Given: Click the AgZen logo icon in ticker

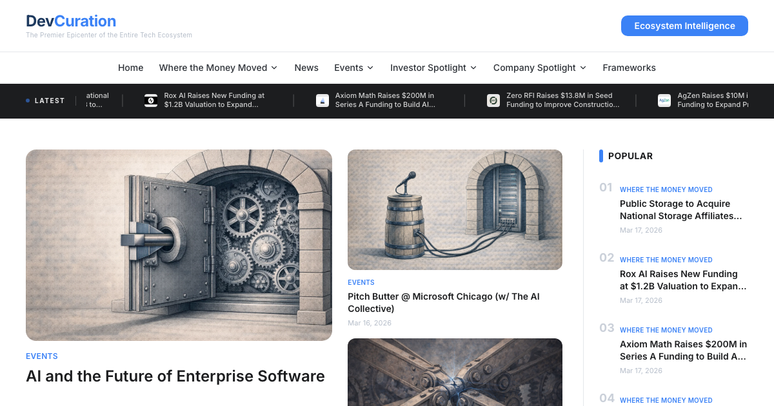Looking at the screenshot, I should [664, 101].
